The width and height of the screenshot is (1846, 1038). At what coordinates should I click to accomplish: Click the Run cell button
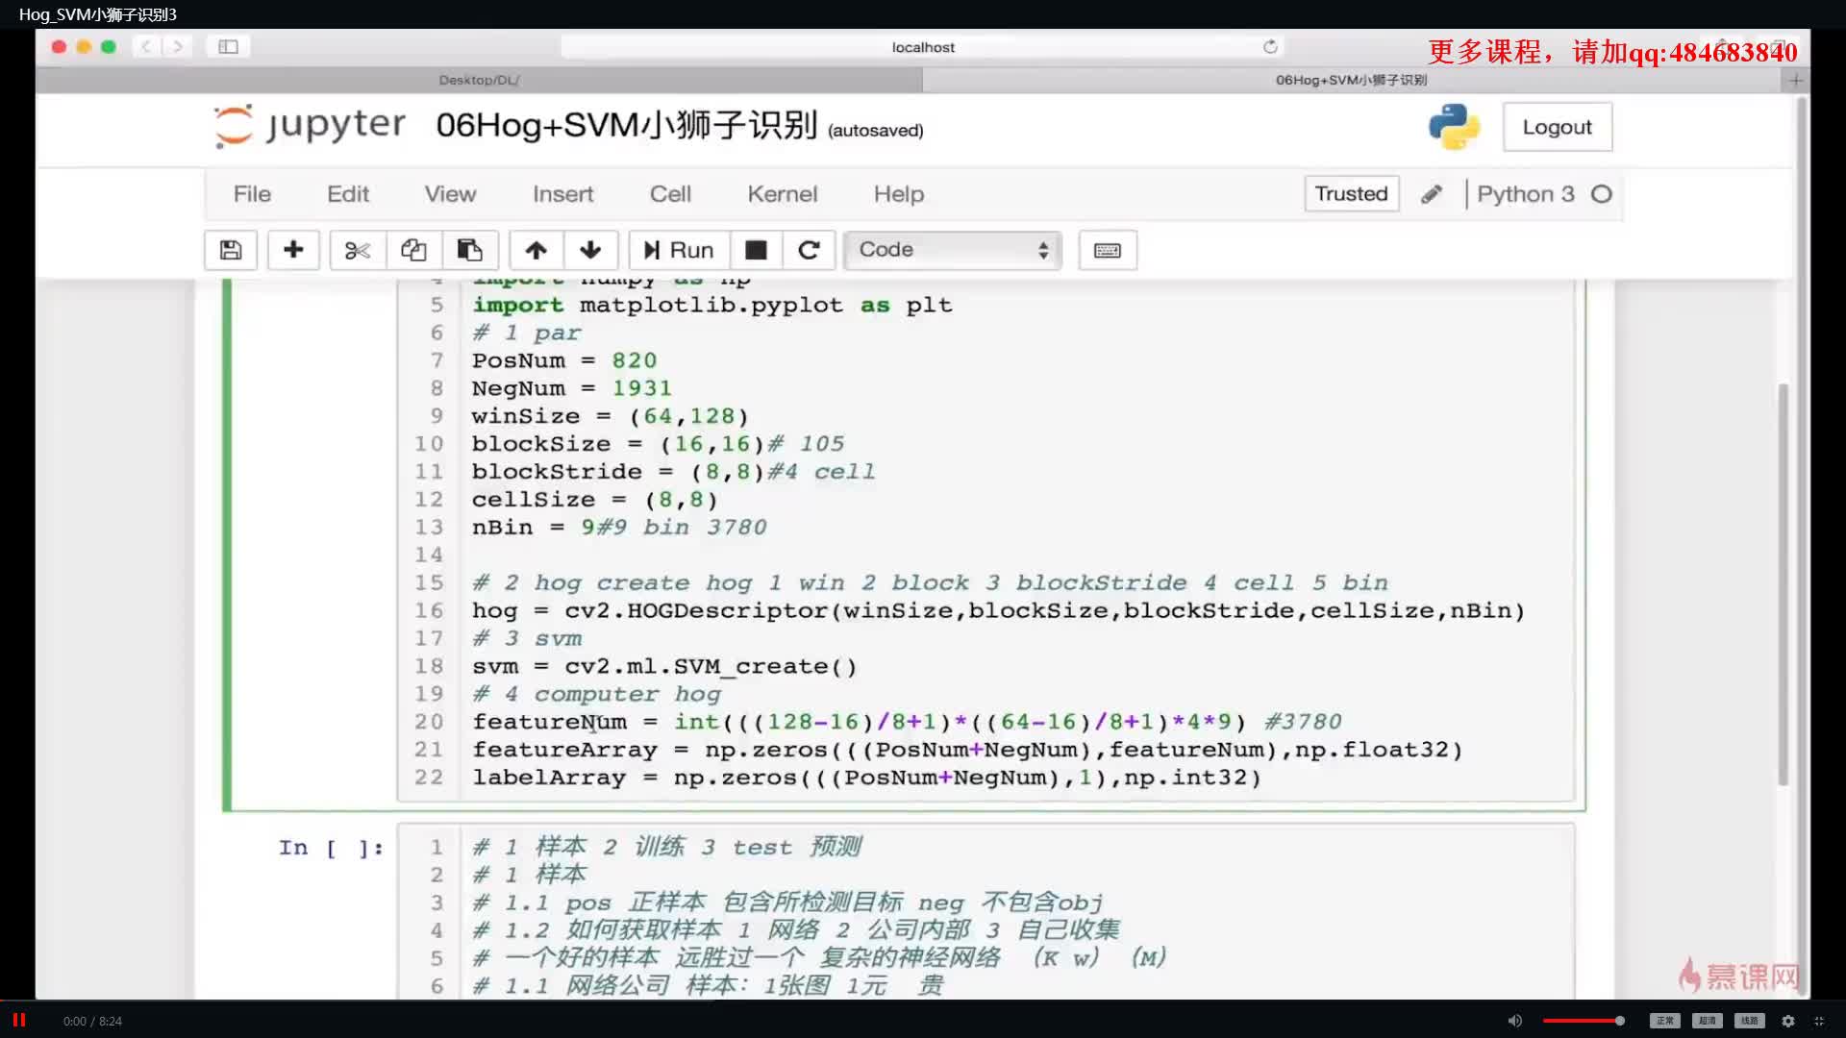677,248
